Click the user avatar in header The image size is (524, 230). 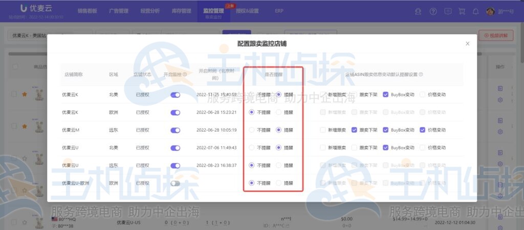[x=490, y=11]
